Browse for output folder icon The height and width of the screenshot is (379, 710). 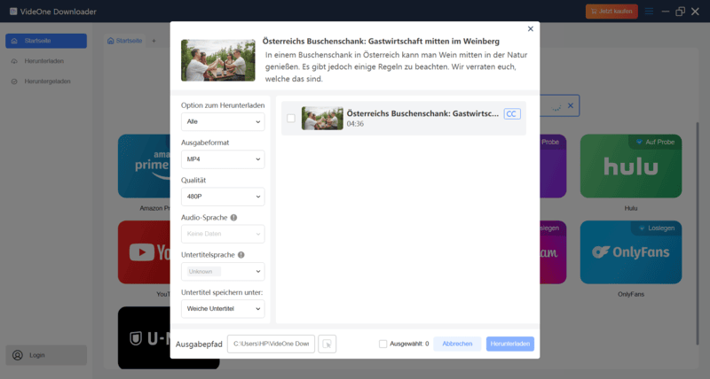pyautogui.click(x=327, y=344)
